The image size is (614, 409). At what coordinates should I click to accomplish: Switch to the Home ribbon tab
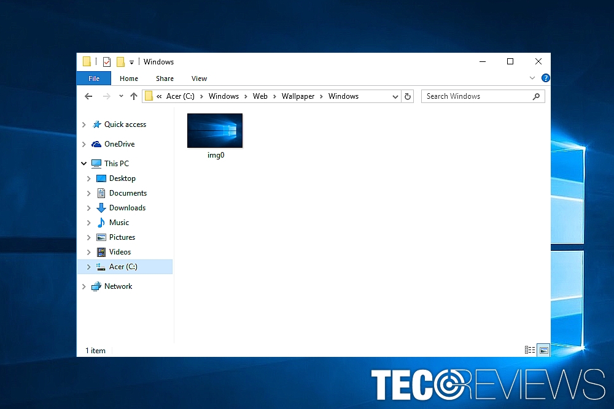[x=129, y=78]
